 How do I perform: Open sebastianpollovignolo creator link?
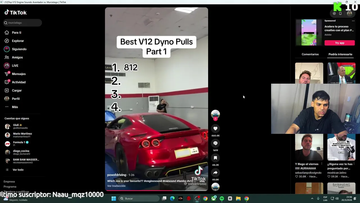[x=308, y=173]
